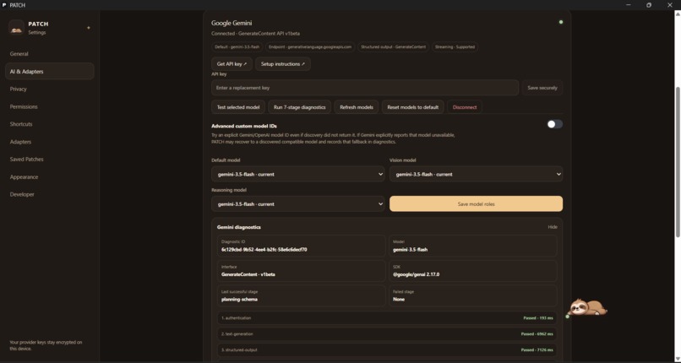Viewport: 681px width, 363px height.
Task: Click the Streaming Supported chip
Action: (455, 46)
